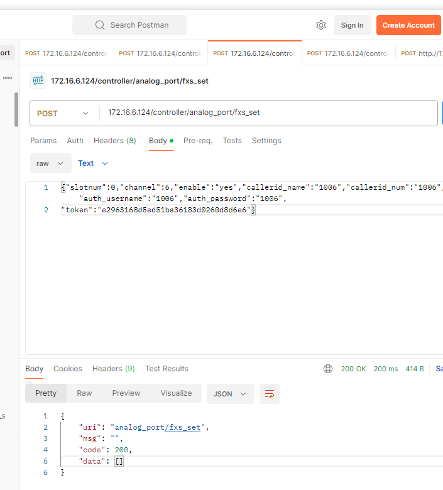Click the auth_username line in request body
Viewport: 443px width, 490px height.
click(x=183, y=199)
